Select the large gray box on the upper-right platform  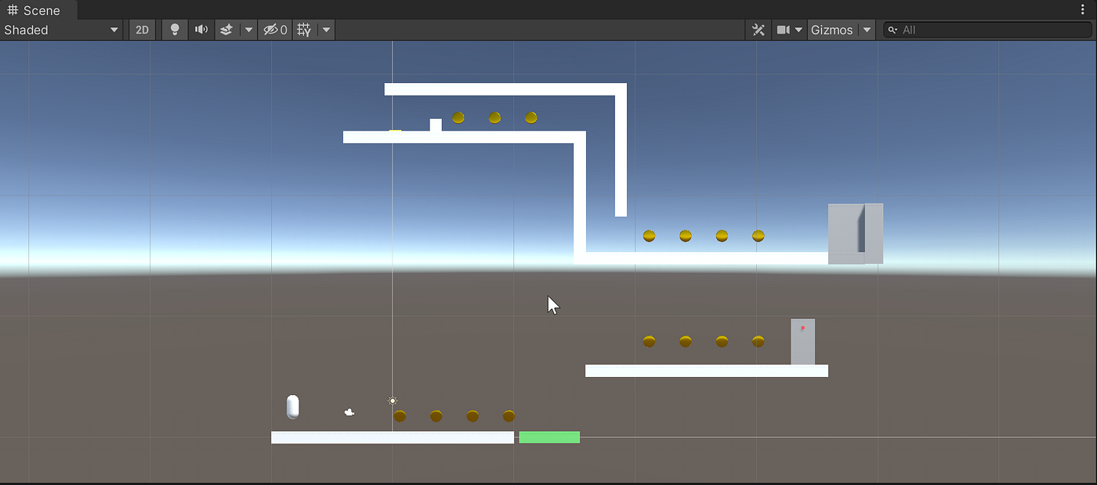[856, 234]
